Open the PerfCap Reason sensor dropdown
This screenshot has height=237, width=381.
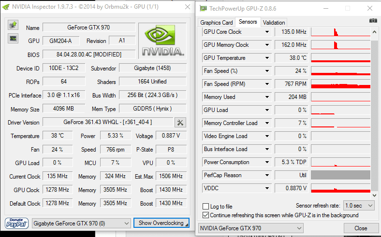[x=267, y=175]
